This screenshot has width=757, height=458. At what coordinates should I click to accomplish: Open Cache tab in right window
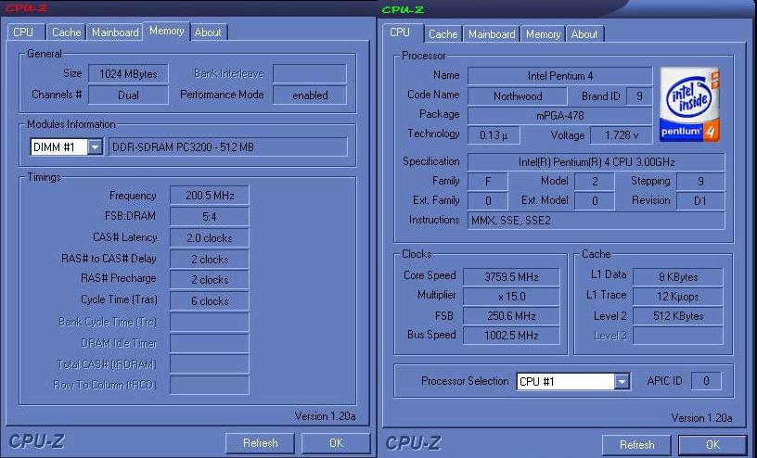click(443, 34)
